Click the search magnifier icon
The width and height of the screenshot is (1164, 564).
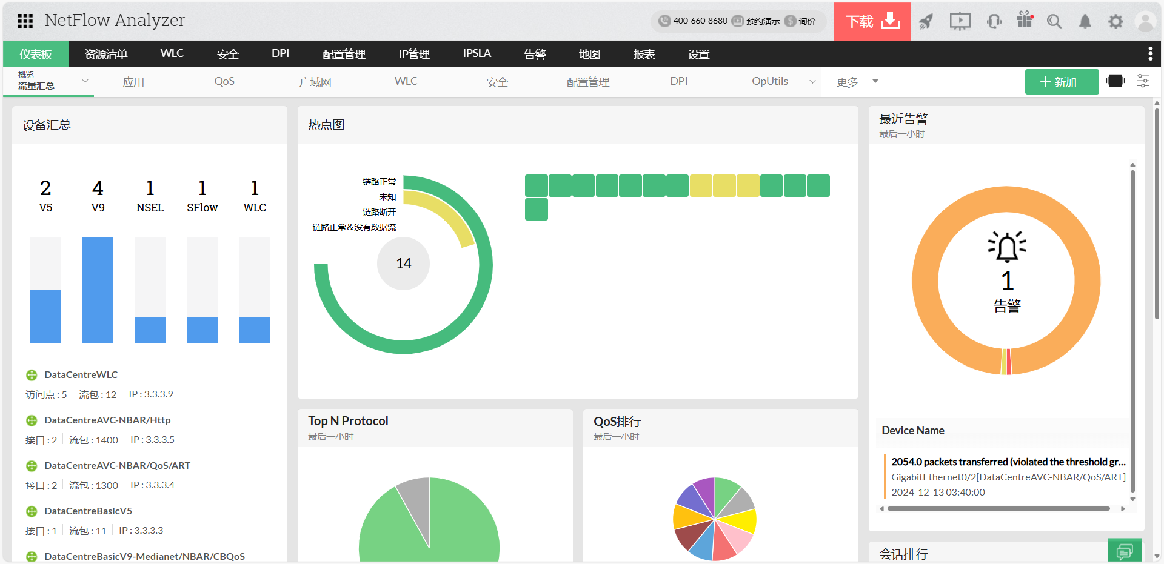[x=1054, y=22]
